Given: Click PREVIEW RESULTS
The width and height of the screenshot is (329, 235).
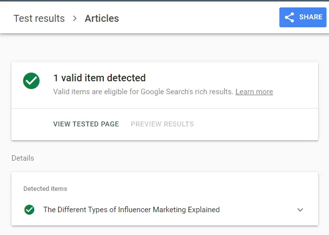Looking at the screenshot, I should pos(162,124).
